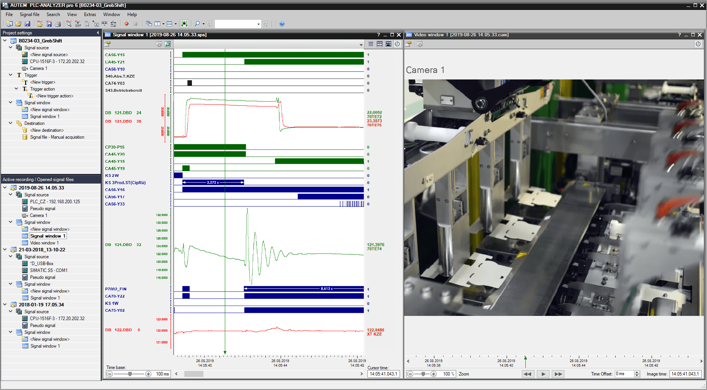Toggle the time display clock in signal window
Viewport: 707px width, 390px height.
397,44
